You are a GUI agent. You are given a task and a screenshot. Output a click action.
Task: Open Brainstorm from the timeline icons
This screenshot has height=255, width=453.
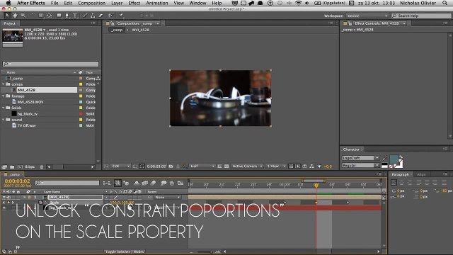[164, 183]
